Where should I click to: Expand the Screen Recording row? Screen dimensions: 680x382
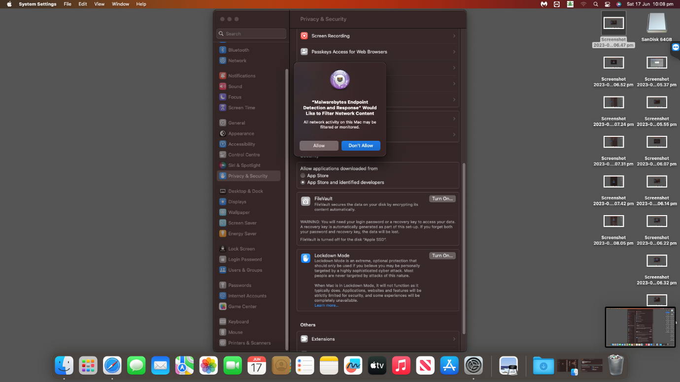click(x=377, y=36)
